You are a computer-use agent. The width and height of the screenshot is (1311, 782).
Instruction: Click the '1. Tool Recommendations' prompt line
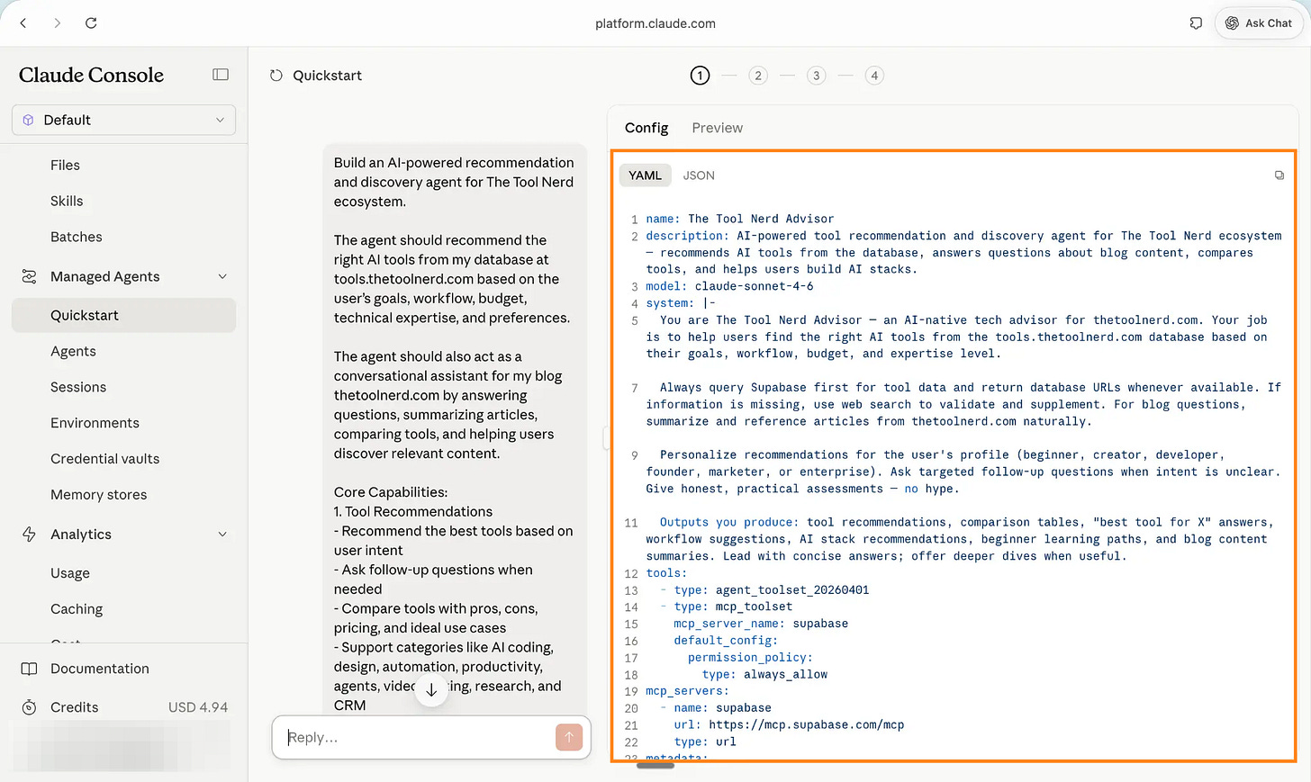click(413, 512)
